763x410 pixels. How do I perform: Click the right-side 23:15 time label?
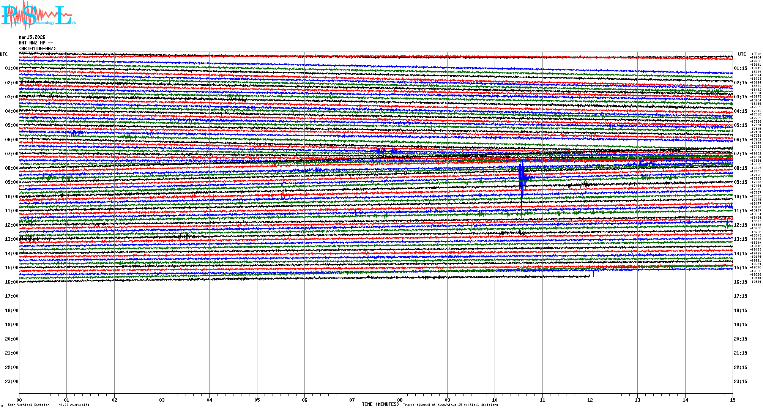tap(740, 382)
